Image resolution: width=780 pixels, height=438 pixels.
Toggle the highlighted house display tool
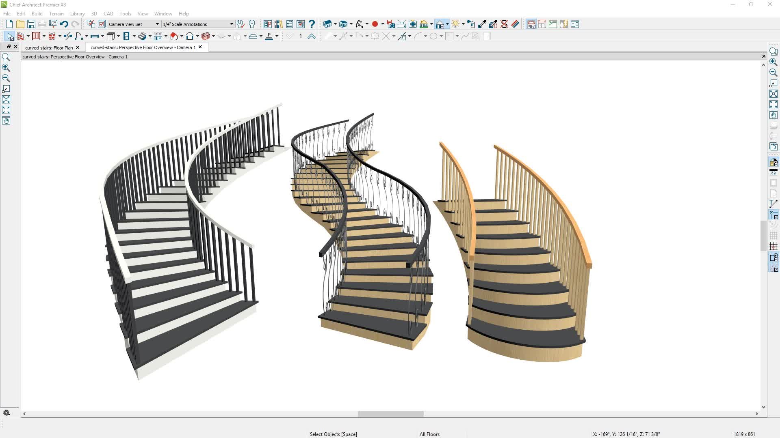coord(440,24)
